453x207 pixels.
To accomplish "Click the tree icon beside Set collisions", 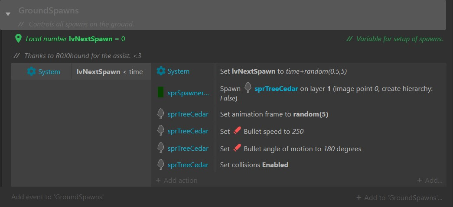I will (x=161, y=165).
